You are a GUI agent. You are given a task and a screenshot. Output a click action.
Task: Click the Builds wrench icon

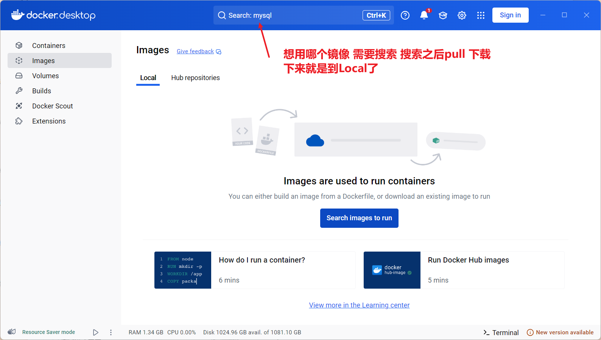(19, 91)
